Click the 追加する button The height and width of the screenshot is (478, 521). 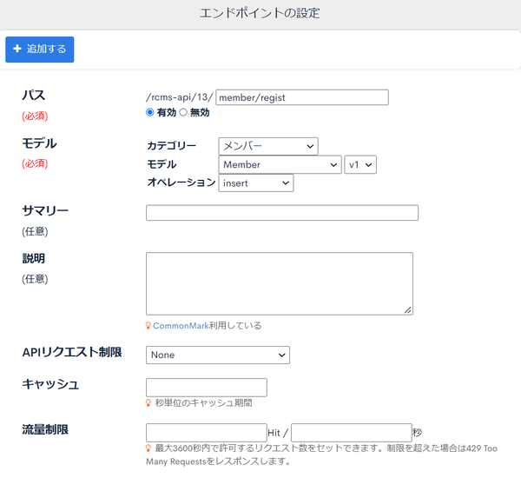click(40, 50)
